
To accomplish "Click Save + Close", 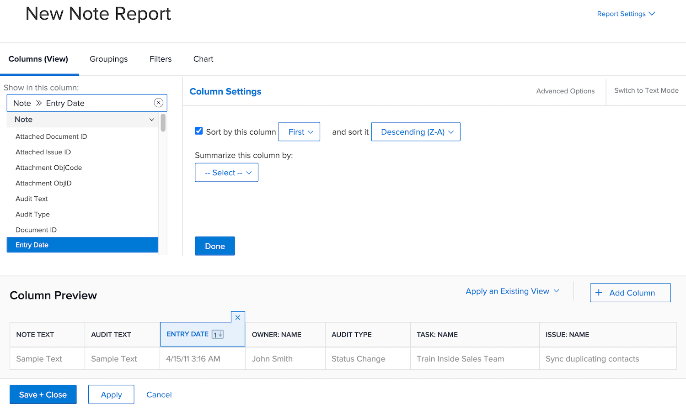I will coord(43,394).
